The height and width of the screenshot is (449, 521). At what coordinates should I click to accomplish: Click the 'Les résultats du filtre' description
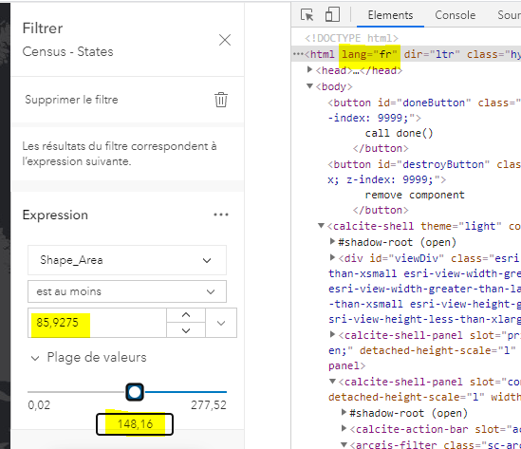[120, 154]
